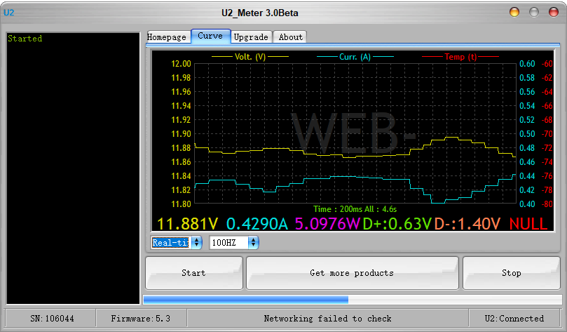Click Networking failed to check status
Screen dimensions: 567x332
click(x=327, y=319)
